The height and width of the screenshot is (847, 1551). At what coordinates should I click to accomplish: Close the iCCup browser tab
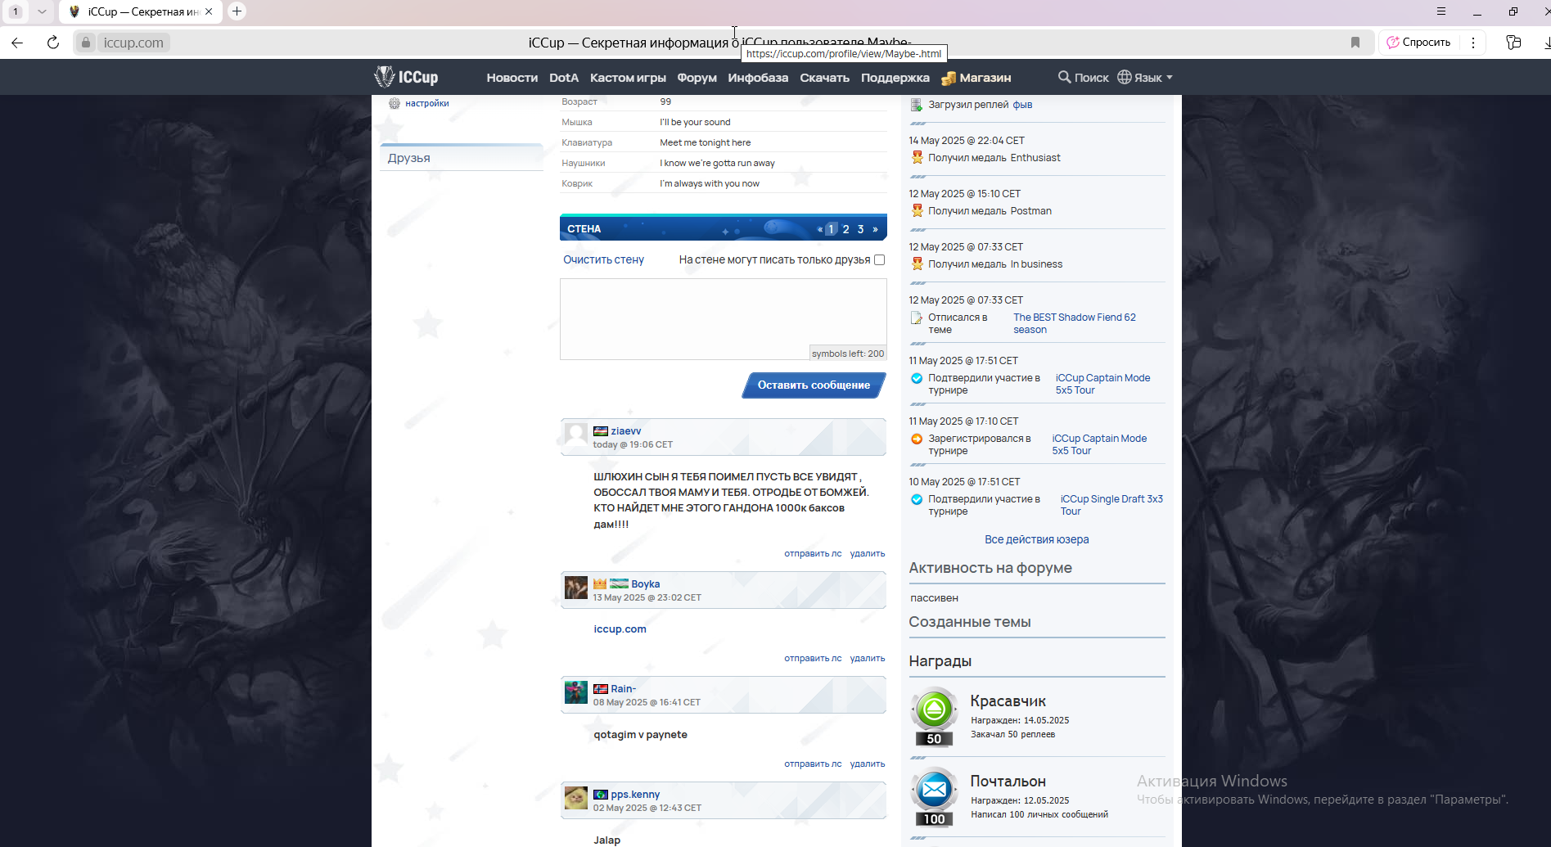209,11
